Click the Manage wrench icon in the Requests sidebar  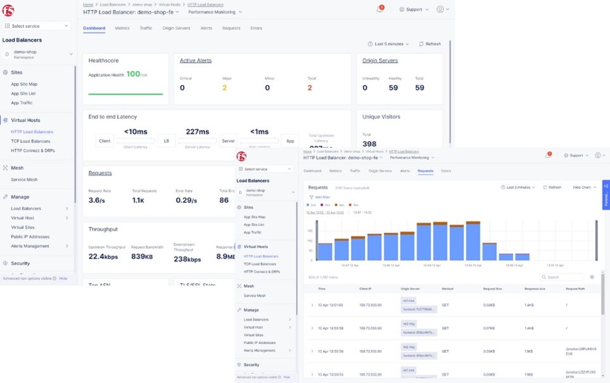point(239,310)
